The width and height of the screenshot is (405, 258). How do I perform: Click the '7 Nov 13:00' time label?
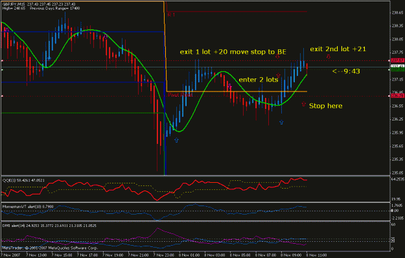coord(36,255)
